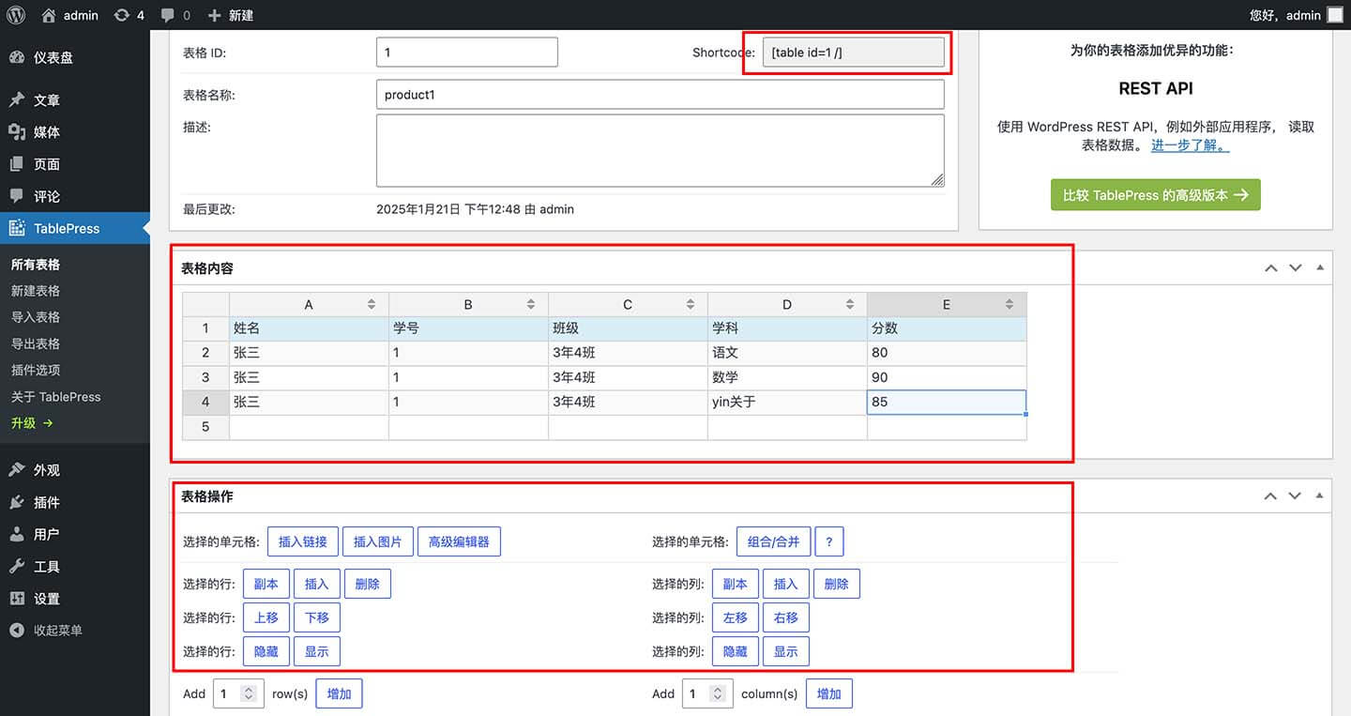The width and height of the screenshot is (1351, 716).
Task: Sort column B using its arrows
Action: 531,305
